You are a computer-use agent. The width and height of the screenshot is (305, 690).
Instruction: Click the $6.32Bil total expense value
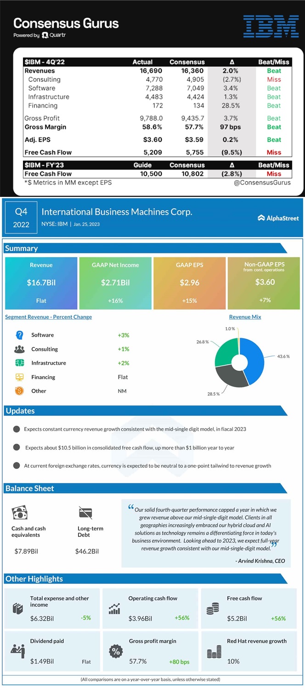click(42, 619)
